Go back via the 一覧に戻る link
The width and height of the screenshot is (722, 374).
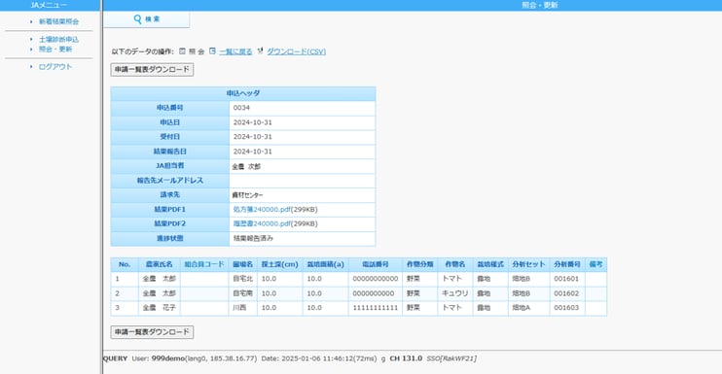(x=235, y=51)
